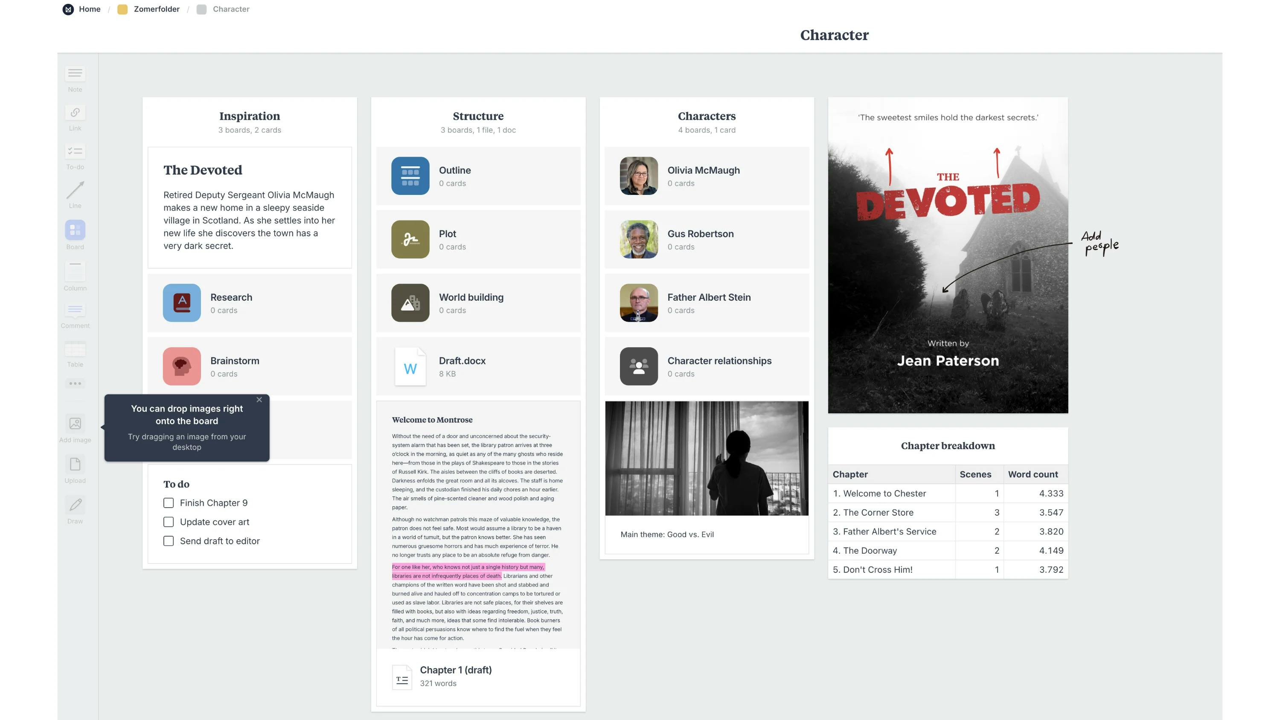
Task: Select the Table tool
Action: pos(75,349)
